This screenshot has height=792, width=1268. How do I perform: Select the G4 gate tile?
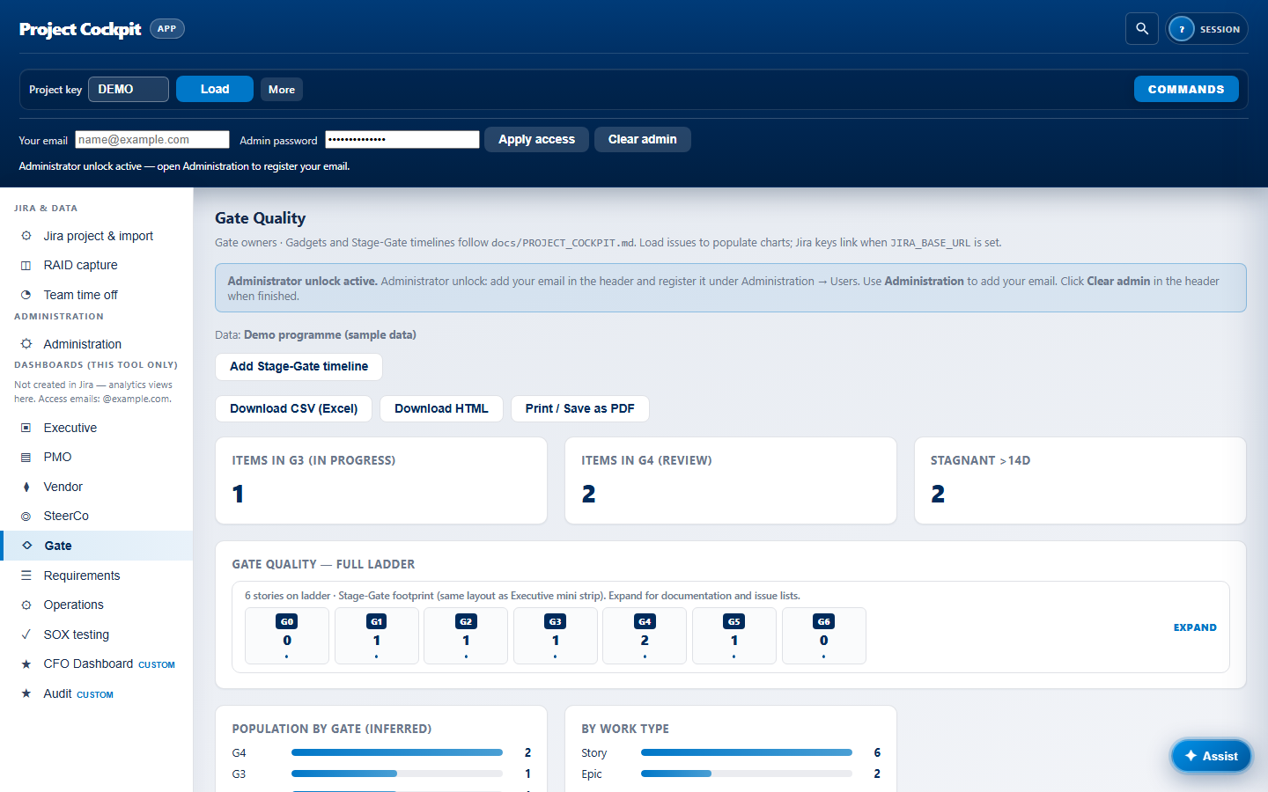(645, 635)
